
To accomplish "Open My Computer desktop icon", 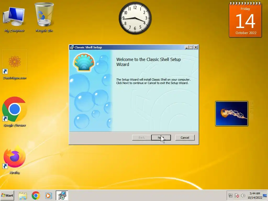I will (14, 19).
